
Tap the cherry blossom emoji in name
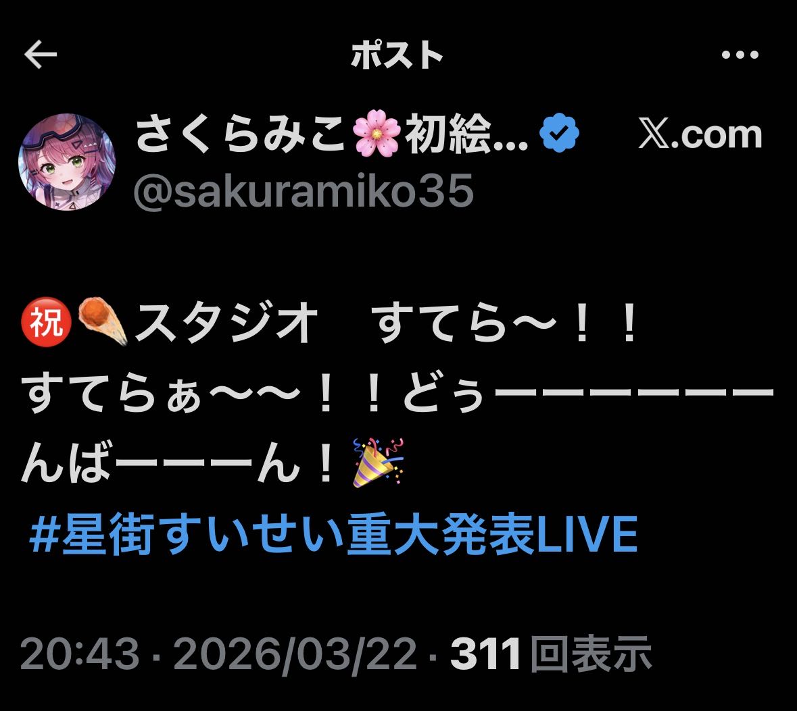(x=376, y=134)
